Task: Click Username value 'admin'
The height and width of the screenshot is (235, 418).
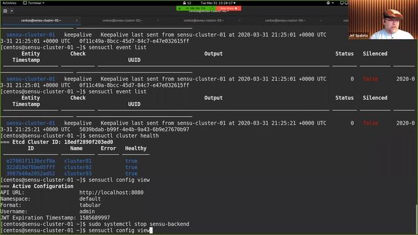Action: pyautogui.click(x=87, y=211)
